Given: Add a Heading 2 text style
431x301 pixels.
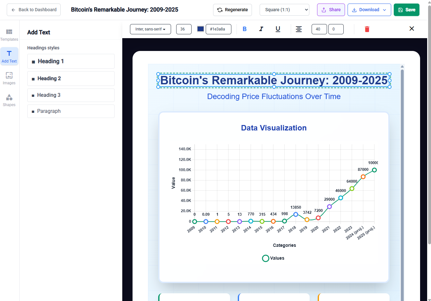Looking at the screenshot, I should click(x=71, y=79).
